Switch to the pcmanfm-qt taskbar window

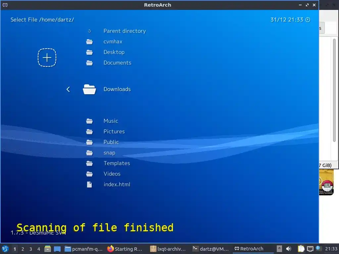83,249
